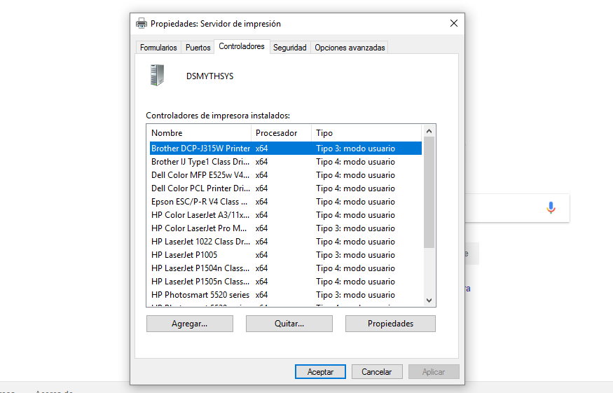
Task: Confirm with the Aceptar button
Action: [320, 372]
